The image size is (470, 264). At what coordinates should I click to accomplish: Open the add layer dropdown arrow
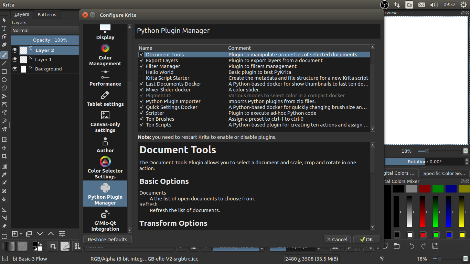pyautogui.click(x=21, y=234)
